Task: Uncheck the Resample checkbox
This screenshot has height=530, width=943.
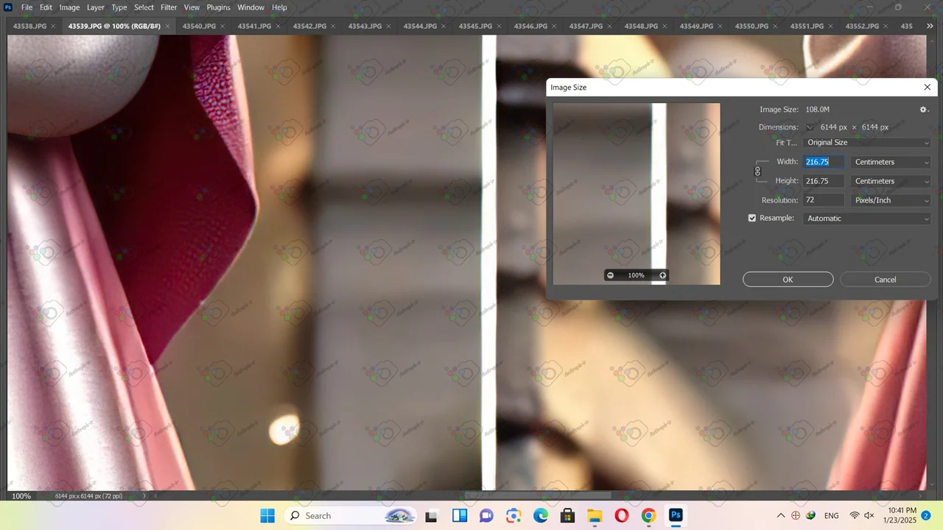Action: tap(752, 219)
